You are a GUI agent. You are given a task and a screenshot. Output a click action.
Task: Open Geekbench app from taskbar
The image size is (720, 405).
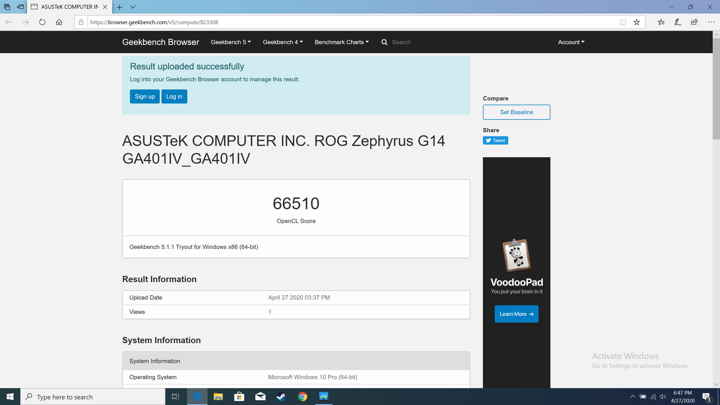click(x=324, y=397)
